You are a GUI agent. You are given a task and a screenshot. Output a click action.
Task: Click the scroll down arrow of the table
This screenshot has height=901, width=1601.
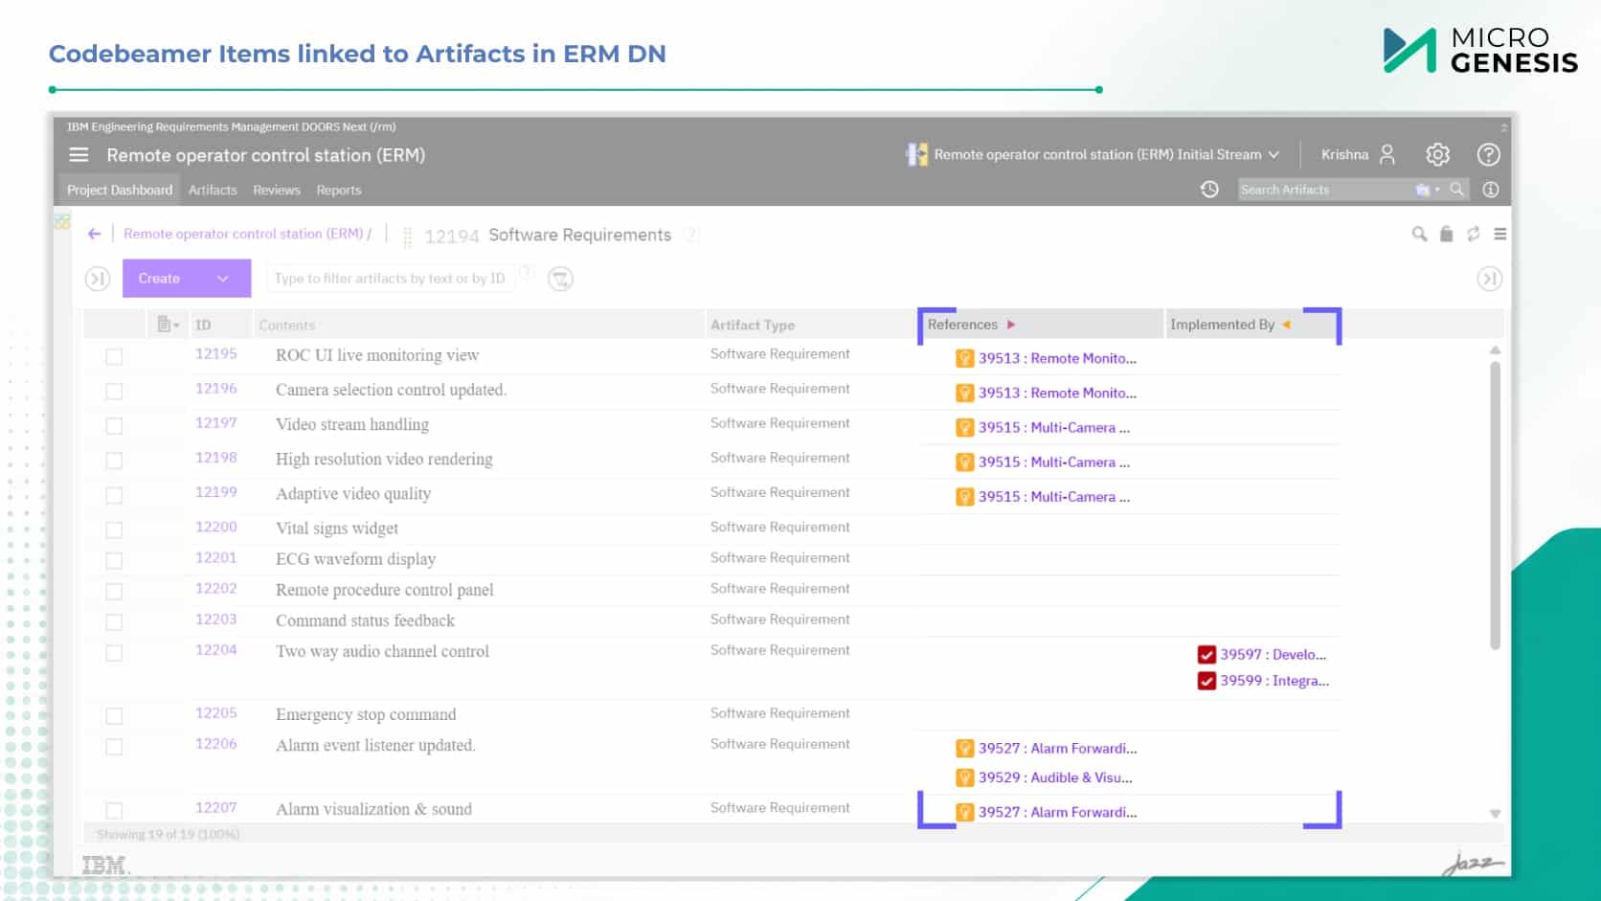tap(1495, 814)
